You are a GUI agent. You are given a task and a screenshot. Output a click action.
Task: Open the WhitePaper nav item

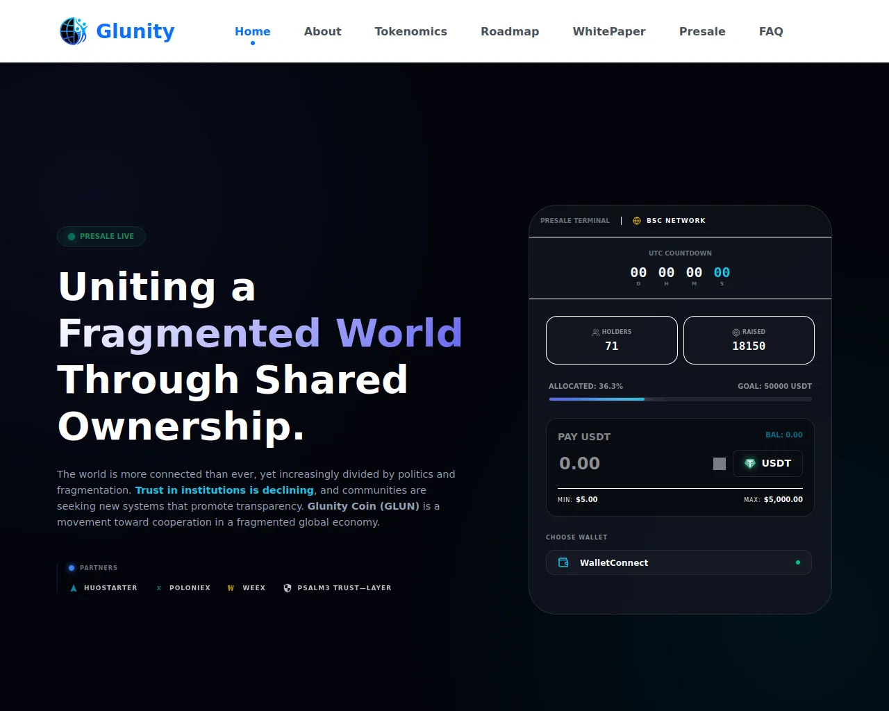pos(609,31)
